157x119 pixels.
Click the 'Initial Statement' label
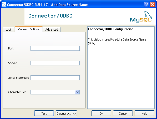[18, 78]
